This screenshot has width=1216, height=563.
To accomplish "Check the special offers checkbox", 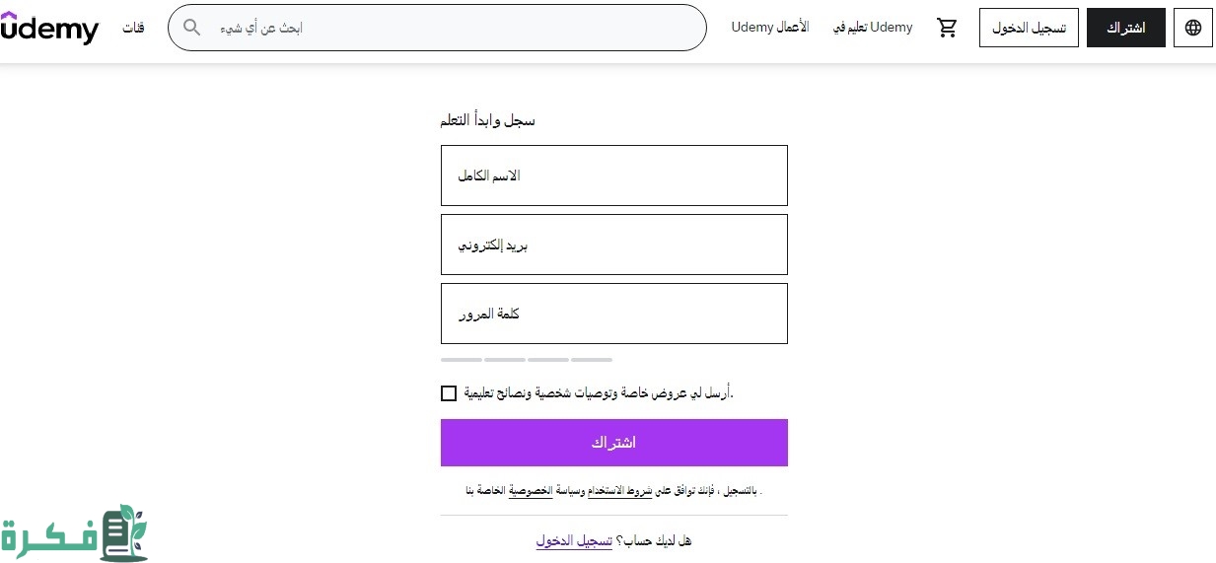I will (x=449, y=393).
